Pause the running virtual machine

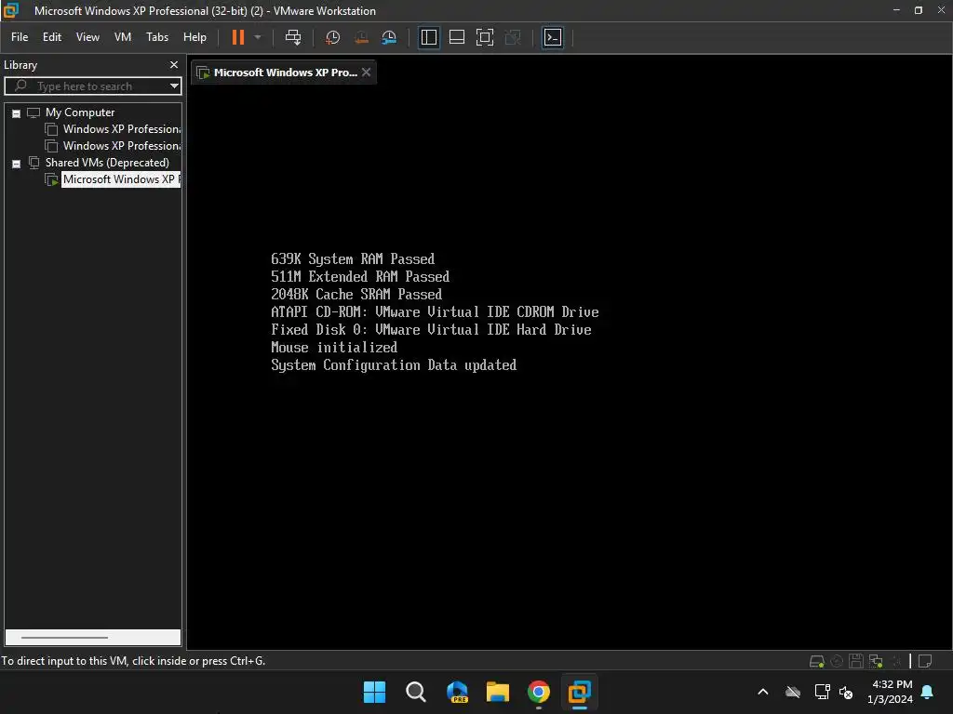pyautogui.click(x=237, y=37)
